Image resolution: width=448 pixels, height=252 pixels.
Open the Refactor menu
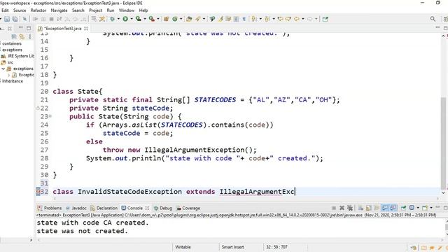(x=38, y=10)
